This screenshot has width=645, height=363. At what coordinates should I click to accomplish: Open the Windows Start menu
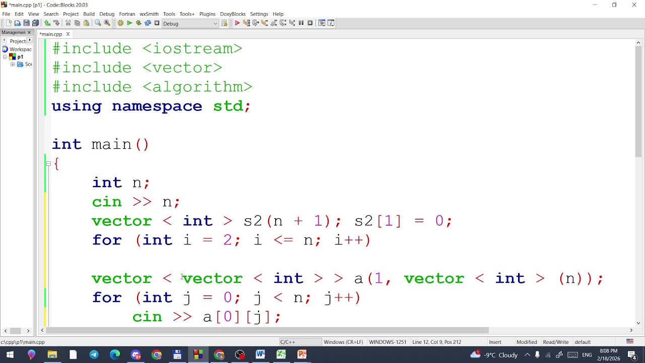(10, 355)
